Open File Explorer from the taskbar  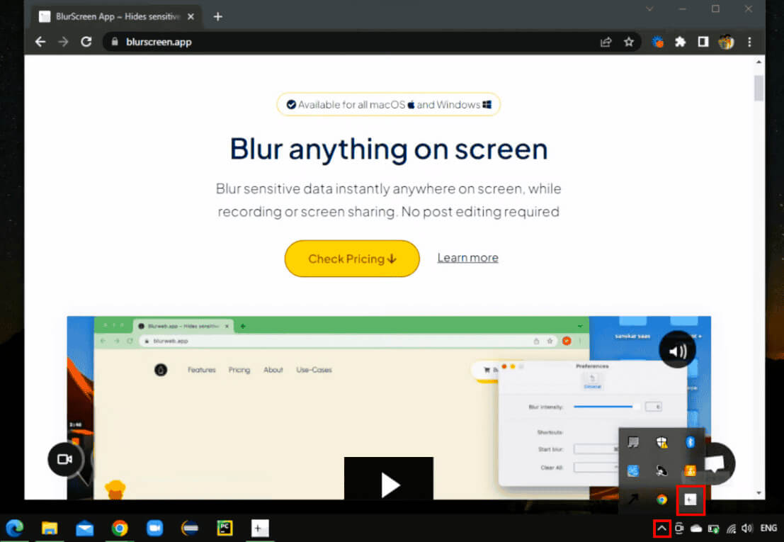tap(50, 528)
